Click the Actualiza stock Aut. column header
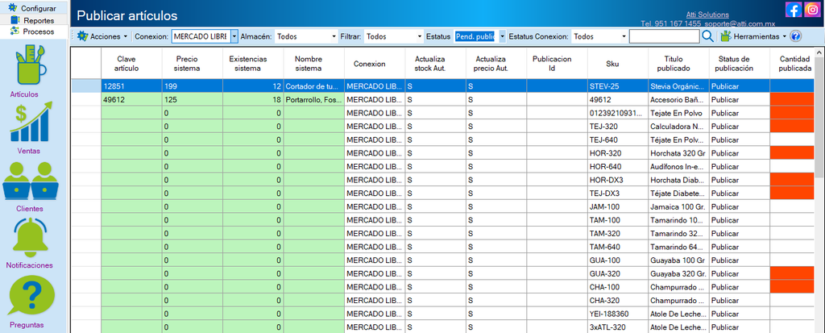The height and width of the screenshot is (333, 825). pos(436,64)
